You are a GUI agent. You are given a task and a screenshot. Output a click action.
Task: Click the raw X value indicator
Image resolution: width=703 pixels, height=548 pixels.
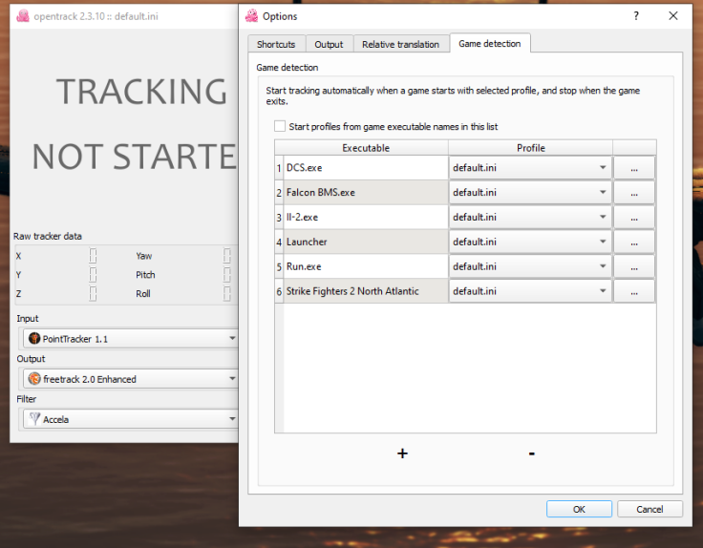[x=93, y=256]
